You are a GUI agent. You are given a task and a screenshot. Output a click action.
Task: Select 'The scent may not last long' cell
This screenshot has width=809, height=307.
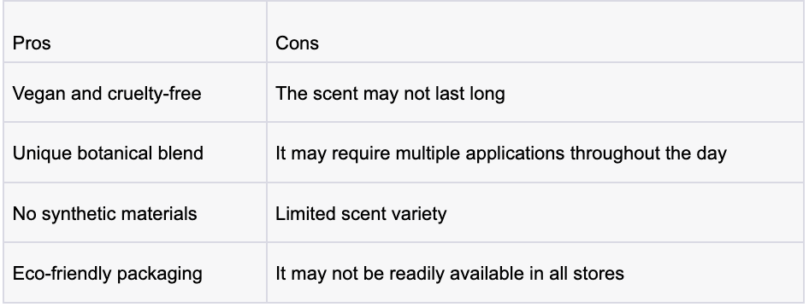[535, 93]
